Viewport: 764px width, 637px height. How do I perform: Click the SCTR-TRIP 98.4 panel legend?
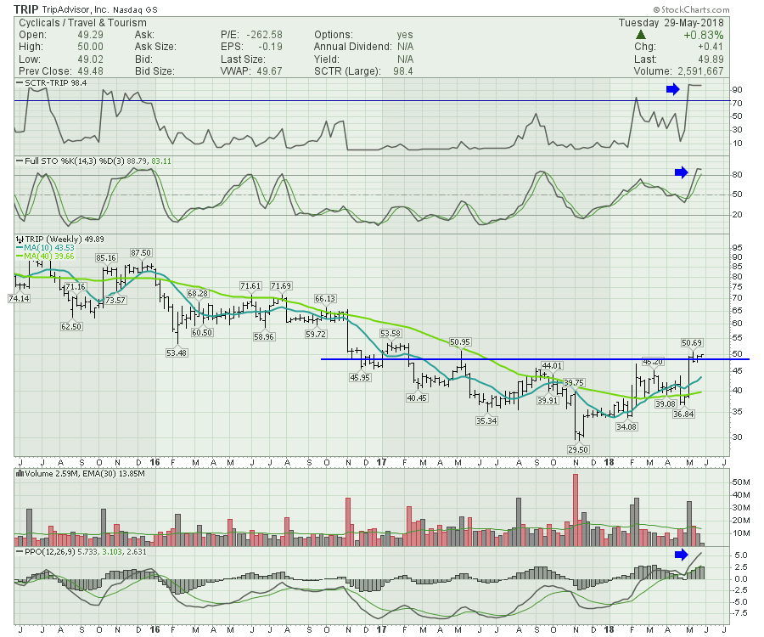pyautogui.click(x=52, y=83)
